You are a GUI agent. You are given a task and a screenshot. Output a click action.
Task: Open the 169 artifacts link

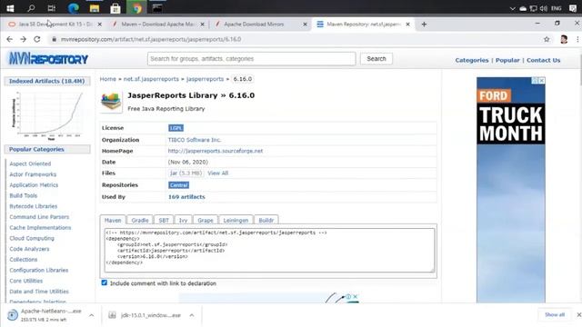point(186,197)
